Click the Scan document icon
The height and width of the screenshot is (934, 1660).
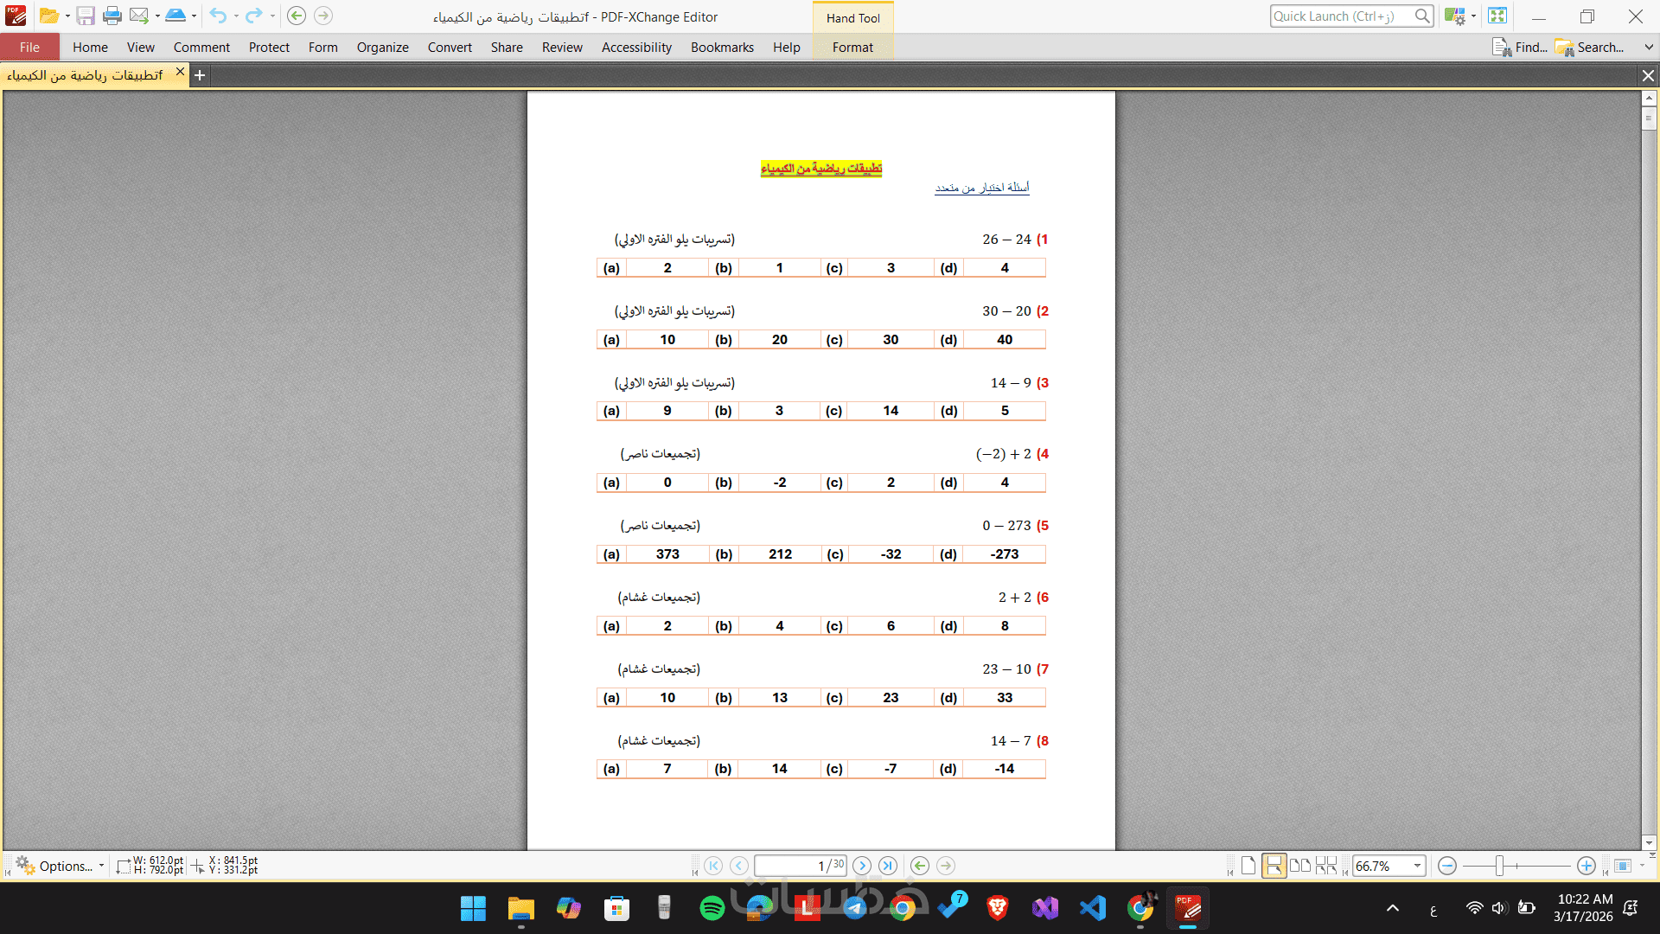coord(176,16)
